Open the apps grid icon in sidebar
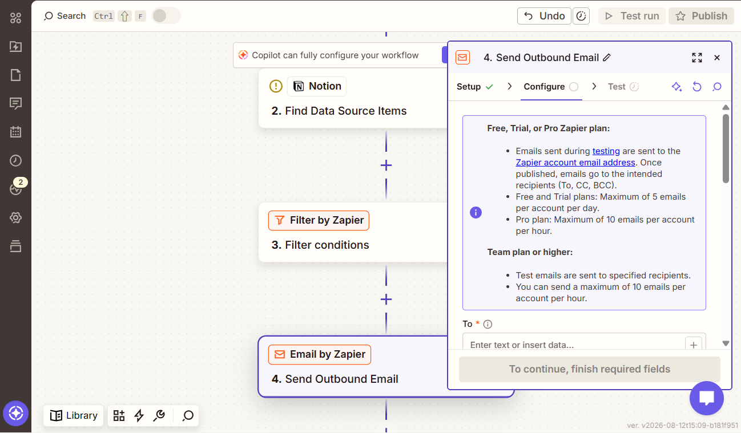Screen dimensions: 741x433 pos(15,18)
